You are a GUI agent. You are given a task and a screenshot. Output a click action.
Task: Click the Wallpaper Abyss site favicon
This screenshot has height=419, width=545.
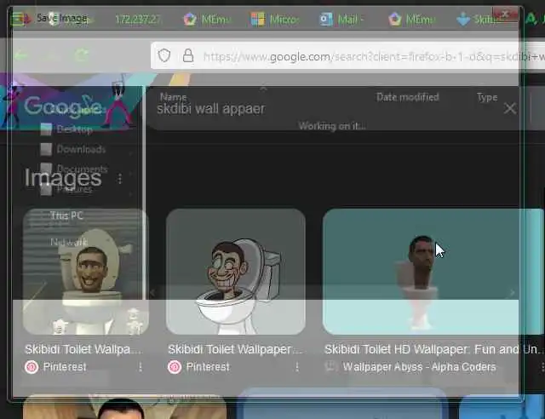(330, 366)
